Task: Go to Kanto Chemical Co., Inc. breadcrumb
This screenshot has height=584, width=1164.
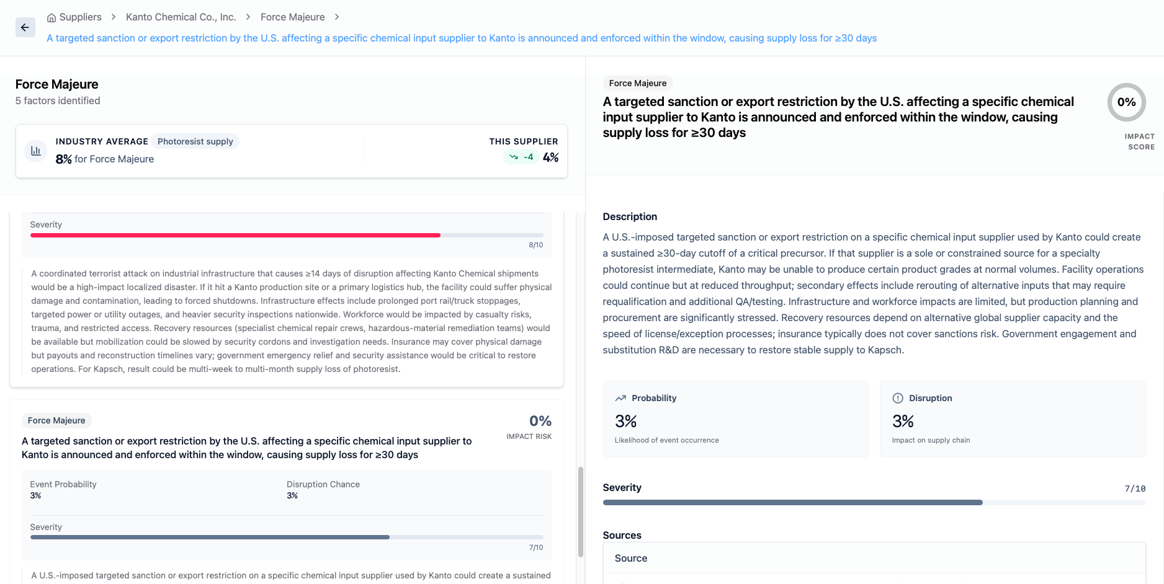Action: (x=181, y=17)
